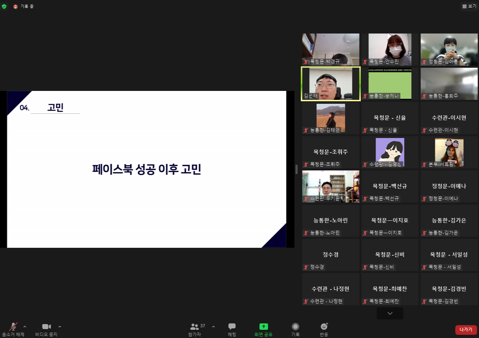Click muted mic icon beside 능통한-홍희주
This screenshot has width=479, height=338.
[x=424, y=96]
